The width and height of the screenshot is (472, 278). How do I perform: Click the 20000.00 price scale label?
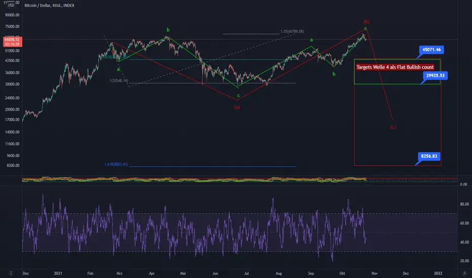tap(12, 109)
